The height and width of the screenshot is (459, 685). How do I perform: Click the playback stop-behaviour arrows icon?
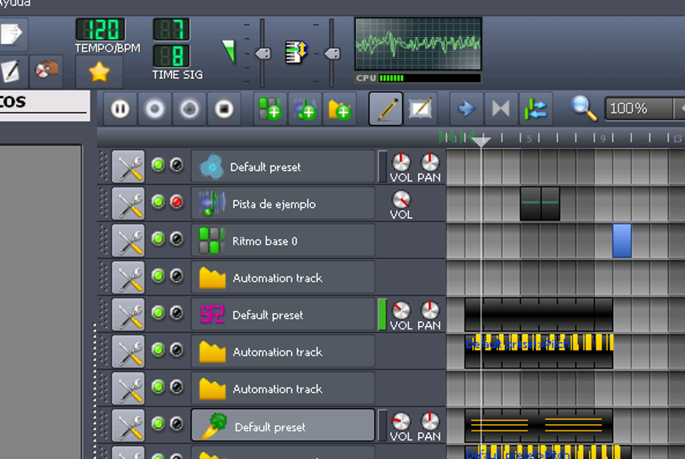click(536, 109)
